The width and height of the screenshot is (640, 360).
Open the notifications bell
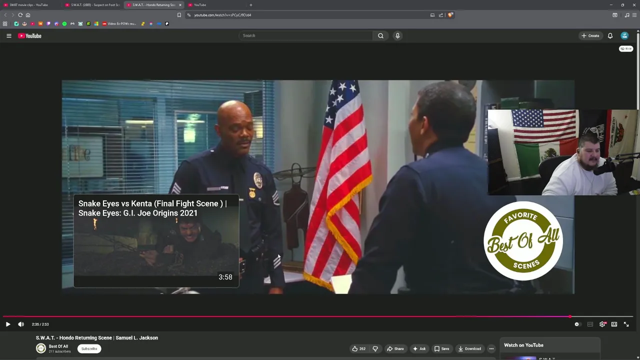(610, 35)
